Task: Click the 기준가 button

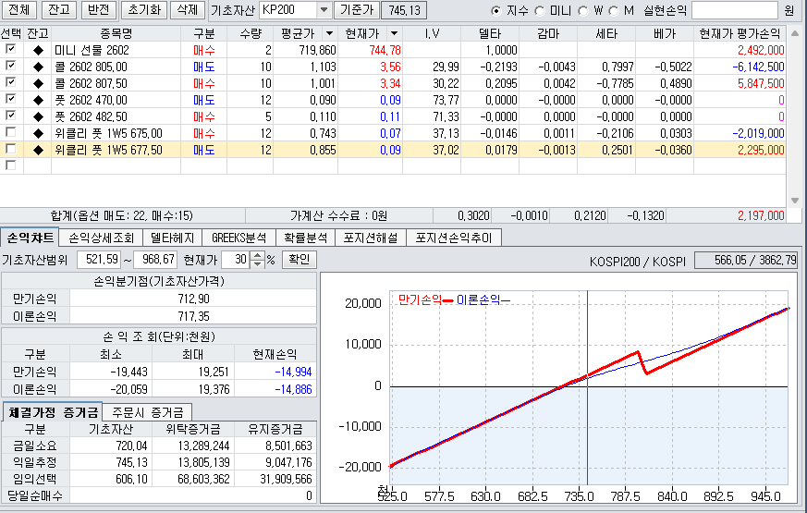Action: (x=357, y=10)
